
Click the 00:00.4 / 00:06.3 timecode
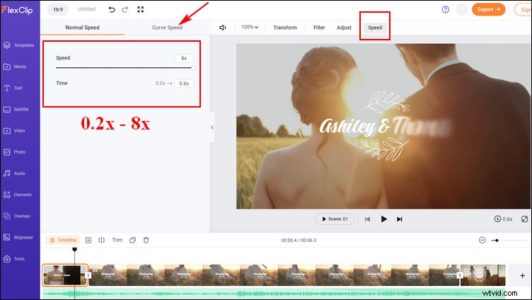tap(299, 240)
